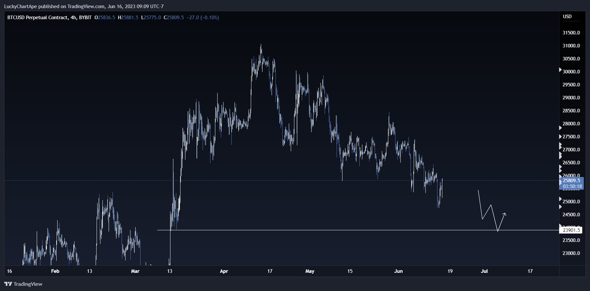590x291 pixels.
Task: Click the 26500.0 price axis label
Action: tap(571, 163)
